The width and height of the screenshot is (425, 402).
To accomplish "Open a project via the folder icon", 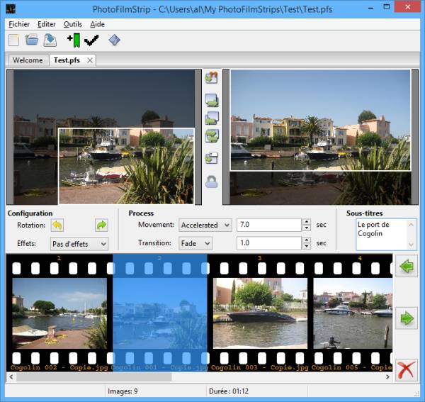I will (32, 40).
